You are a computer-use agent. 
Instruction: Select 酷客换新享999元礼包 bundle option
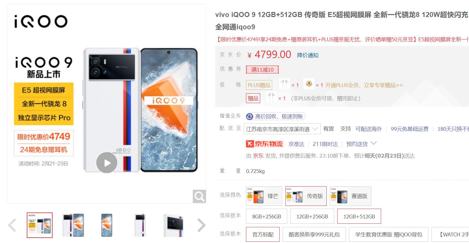[x=314, y=234]
